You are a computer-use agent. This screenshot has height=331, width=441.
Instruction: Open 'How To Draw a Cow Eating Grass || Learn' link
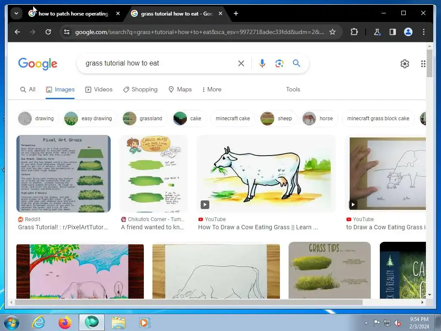click(258, 227)
